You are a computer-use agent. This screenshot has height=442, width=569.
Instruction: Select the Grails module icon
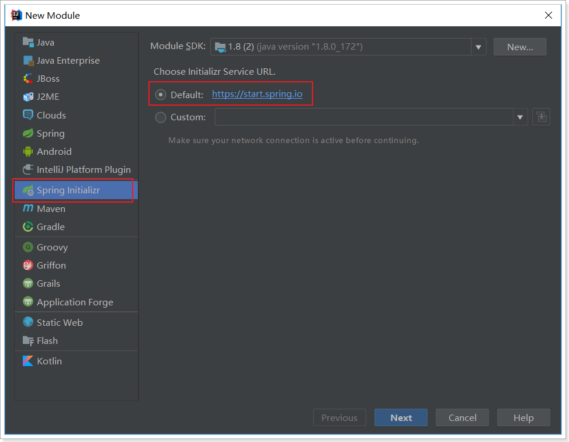[28, 284]
